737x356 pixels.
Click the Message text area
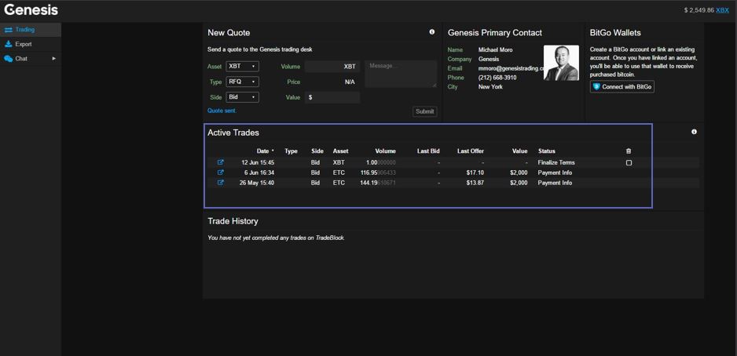click(401, 74)
